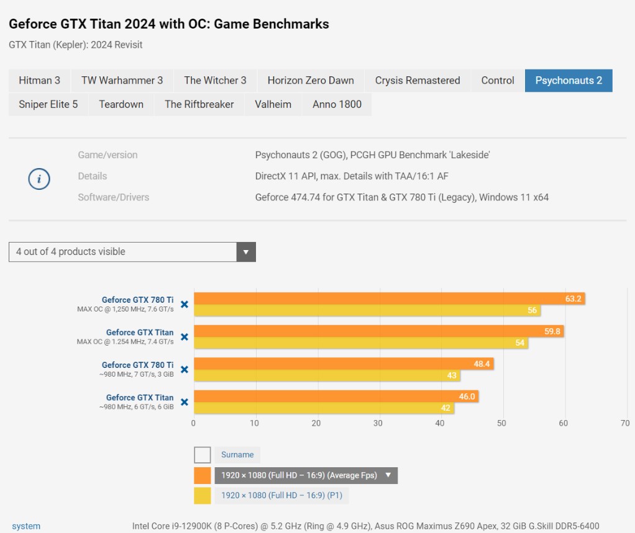This screenshot has width=635, height=533.
Task: Click the products dropdown arrow button
Action: pyautogui.click(x=246, y=252)
